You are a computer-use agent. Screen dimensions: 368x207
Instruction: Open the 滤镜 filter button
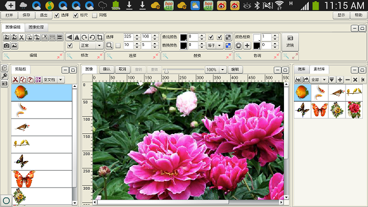click(290, 42)
